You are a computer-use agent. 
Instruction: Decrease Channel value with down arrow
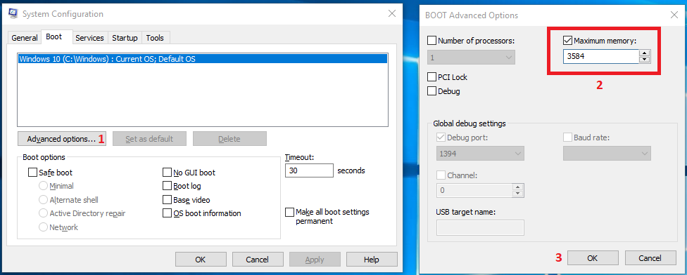click(x=518, y=194)
